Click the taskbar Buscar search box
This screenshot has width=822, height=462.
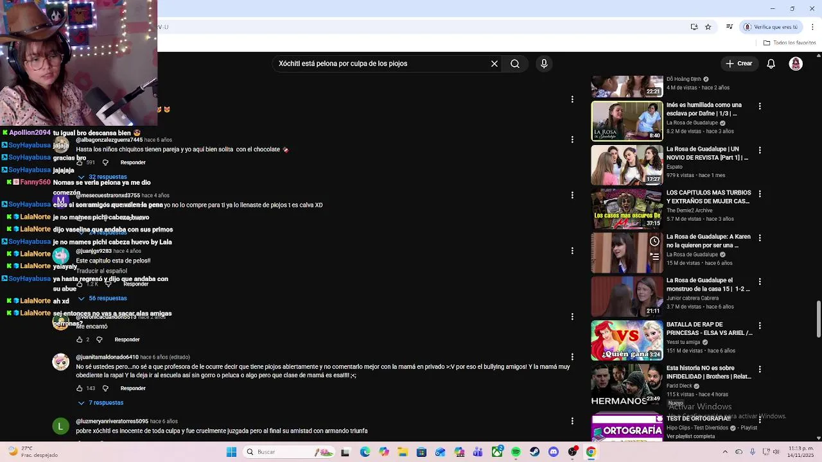290,452
